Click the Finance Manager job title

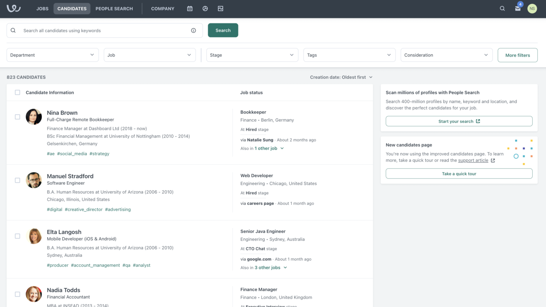coord(259,290)
